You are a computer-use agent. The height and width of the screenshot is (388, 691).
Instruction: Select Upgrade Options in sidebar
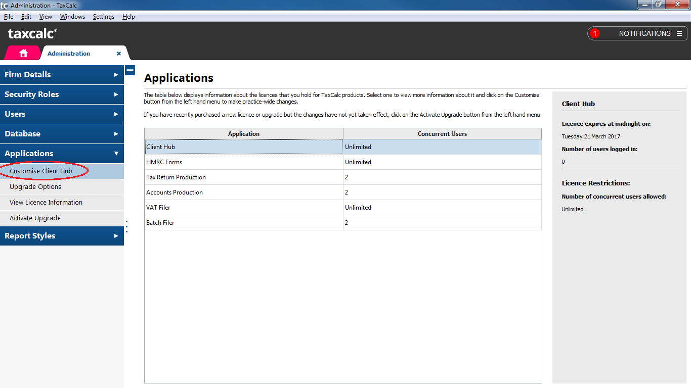point(62,187)
